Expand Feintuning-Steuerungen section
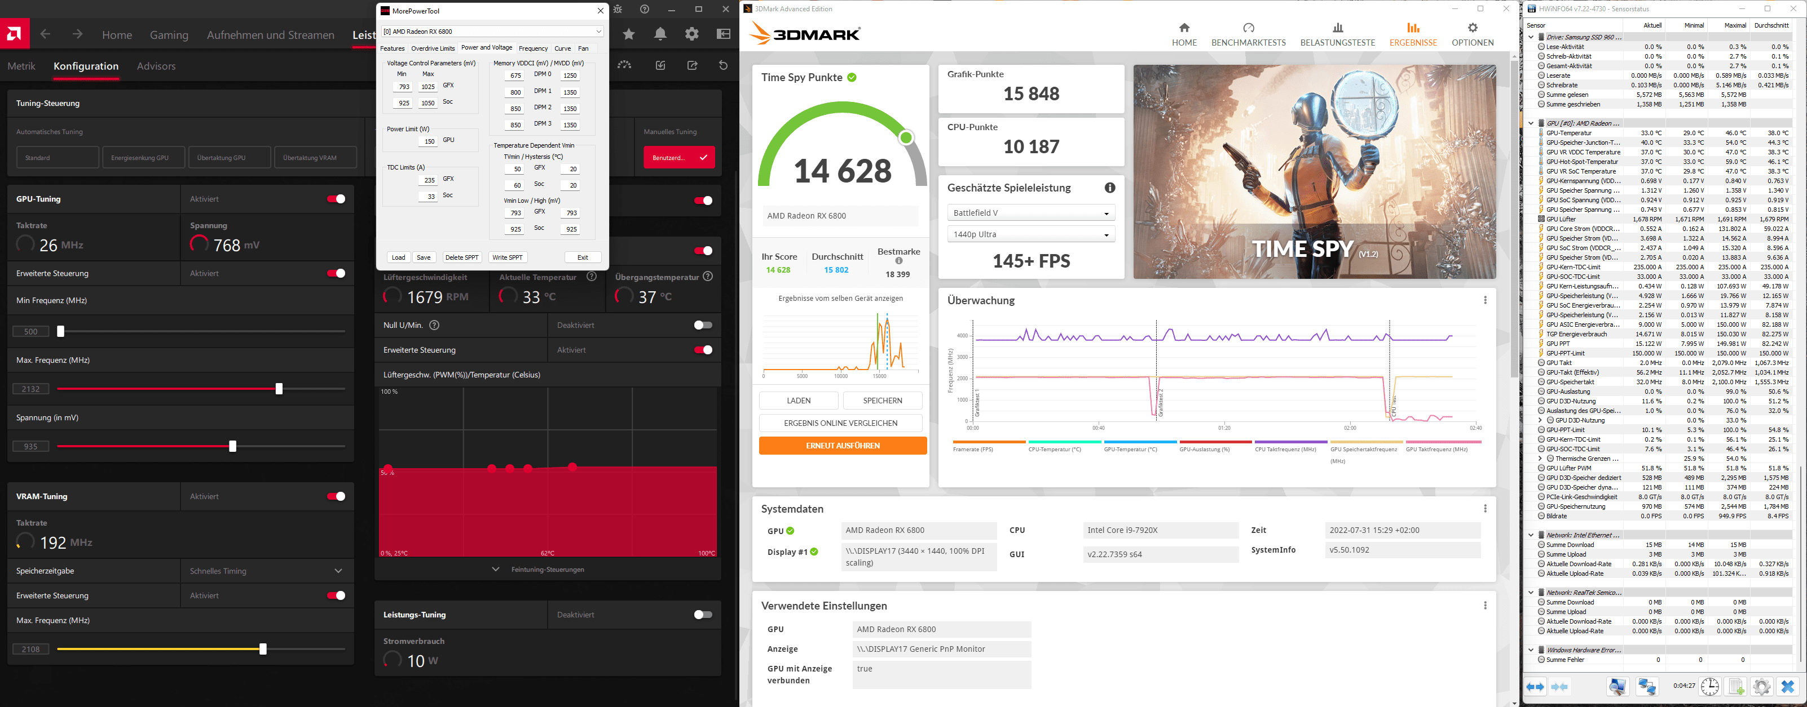 (x=547, y=569)
